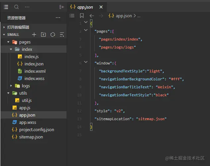Open the 资源管理器 panel options ellipsis

pyautogui.click(x=58, y=18)
